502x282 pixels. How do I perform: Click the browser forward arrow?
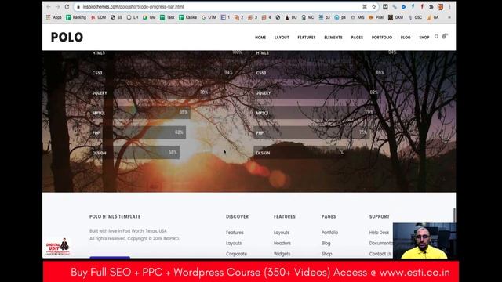(57, 7)
